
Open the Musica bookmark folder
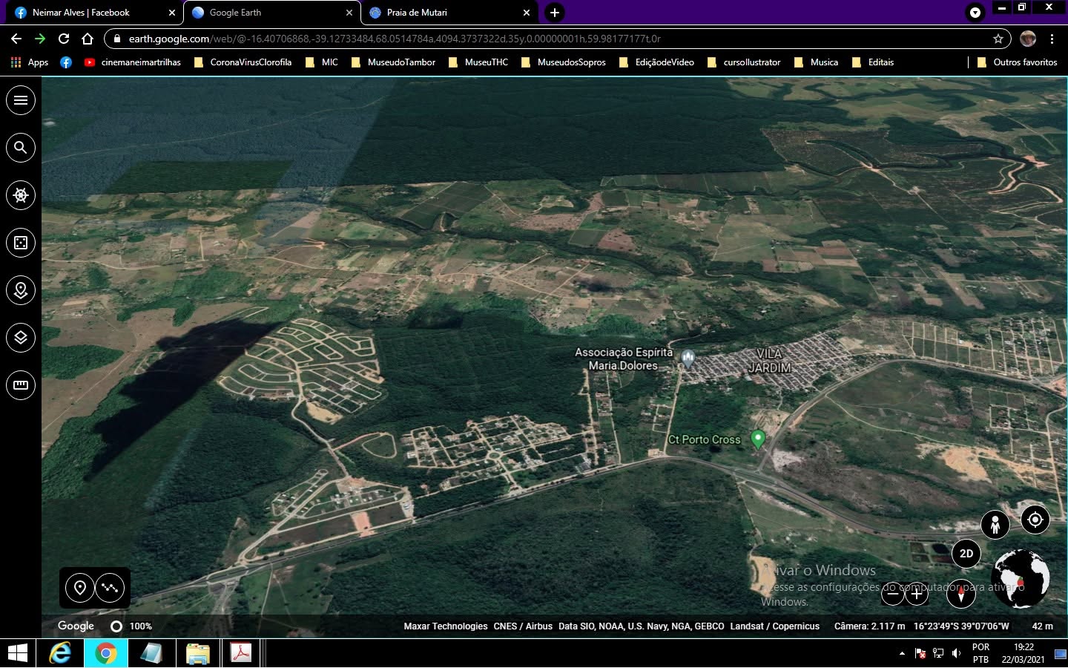click(x=816, y=62)
